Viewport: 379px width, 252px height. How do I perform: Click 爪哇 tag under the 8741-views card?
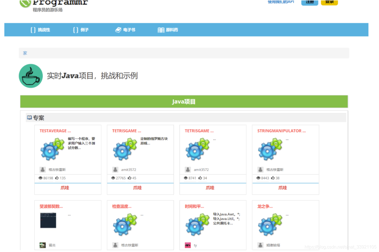tap(210, 188)
